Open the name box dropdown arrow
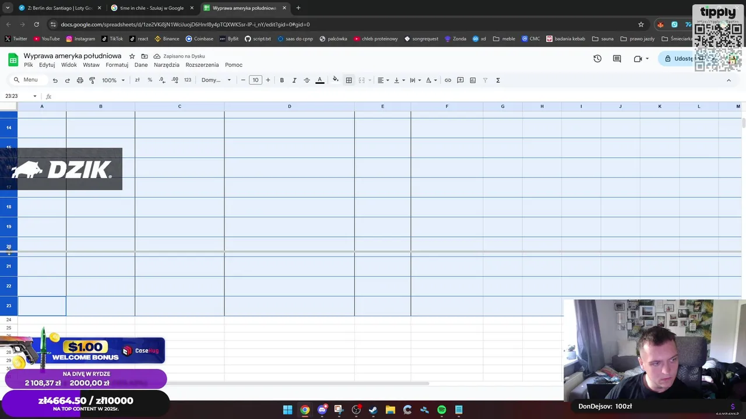746x419 pixels. click(x=35, y=96)
